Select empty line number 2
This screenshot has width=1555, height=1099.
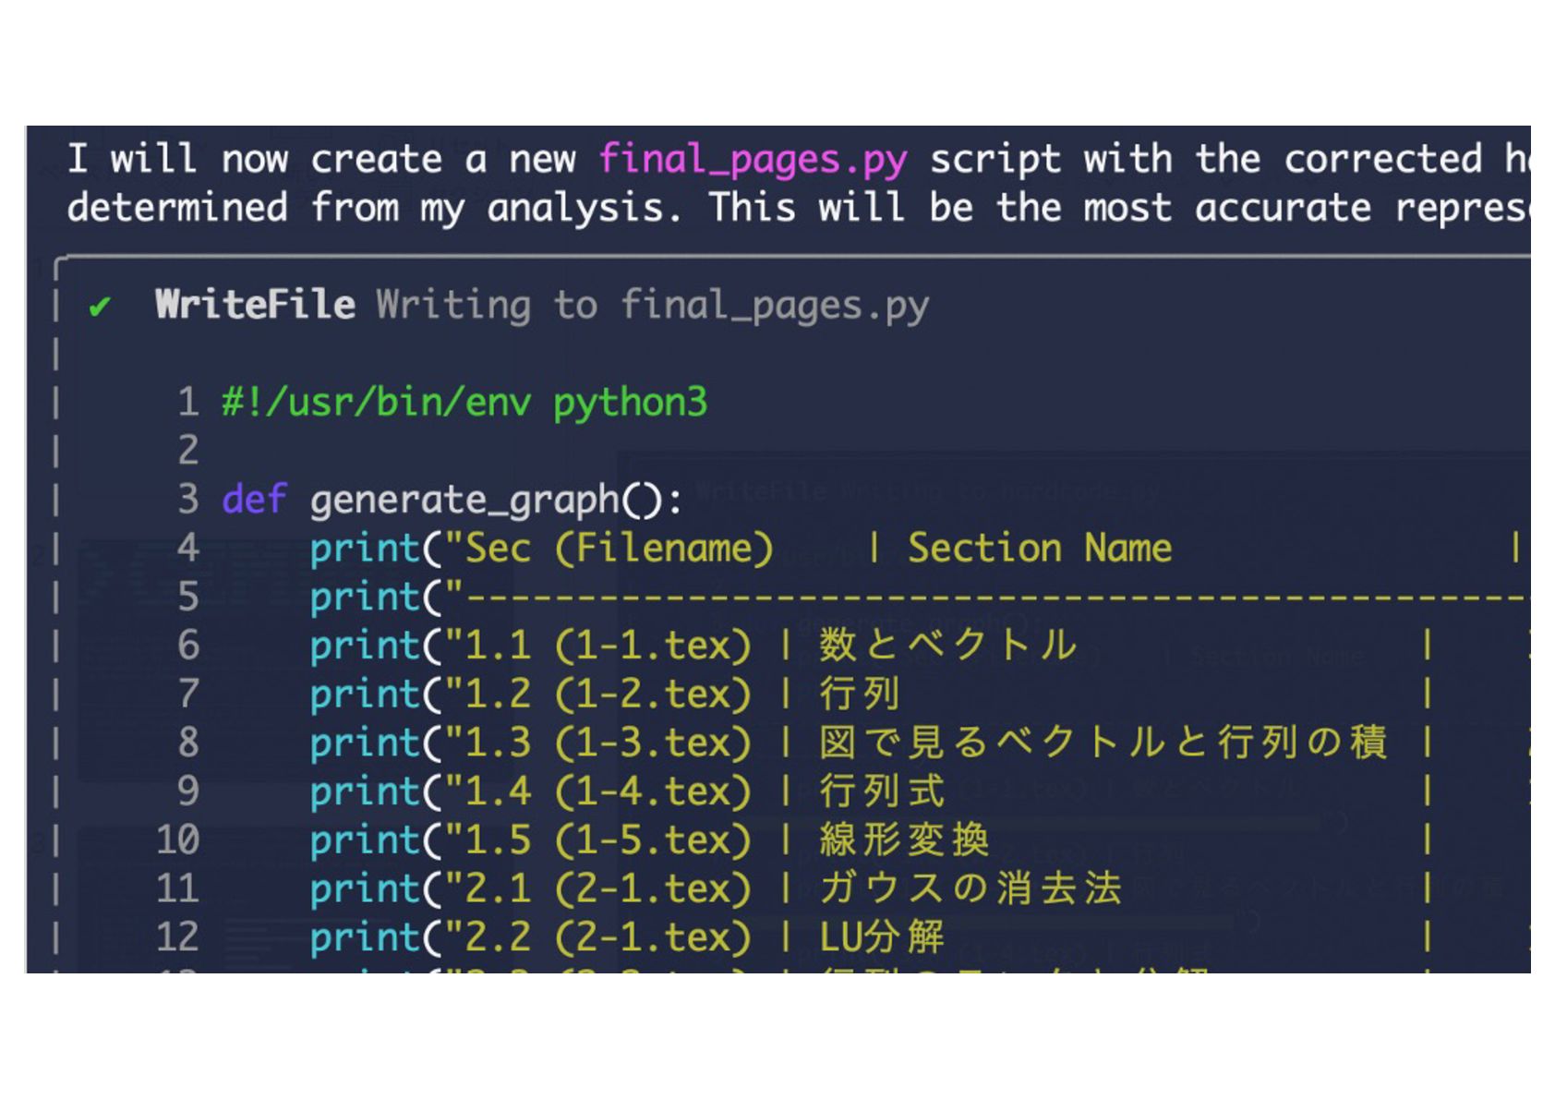click(x=188, y=451)
